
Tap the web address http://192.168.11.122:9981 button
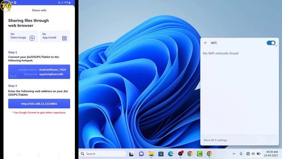click(x=39, y=104)
